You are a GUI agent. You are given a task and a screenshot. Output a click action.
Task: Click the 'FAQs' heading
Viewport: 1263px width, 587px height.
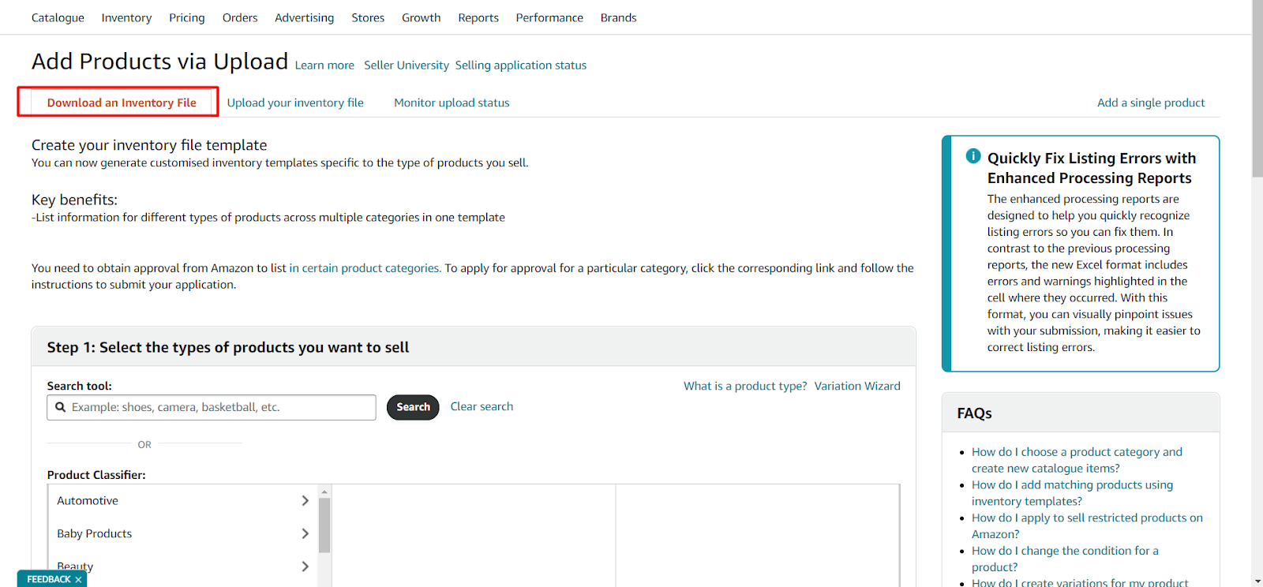[975, 413]
